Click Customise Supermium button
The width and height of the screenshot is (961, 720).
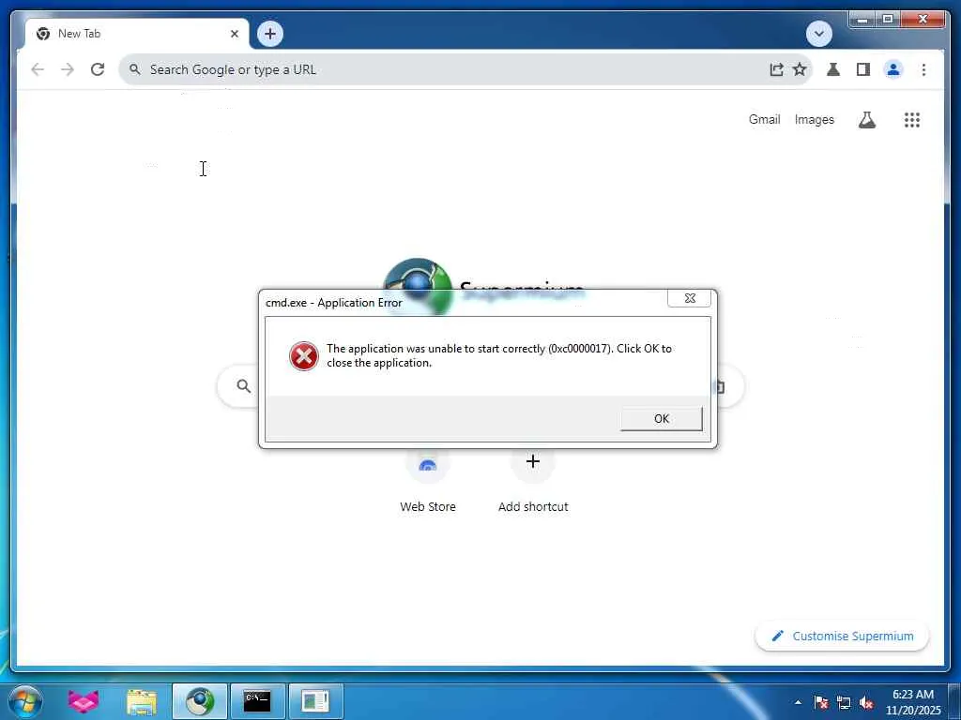click(842, 637)
